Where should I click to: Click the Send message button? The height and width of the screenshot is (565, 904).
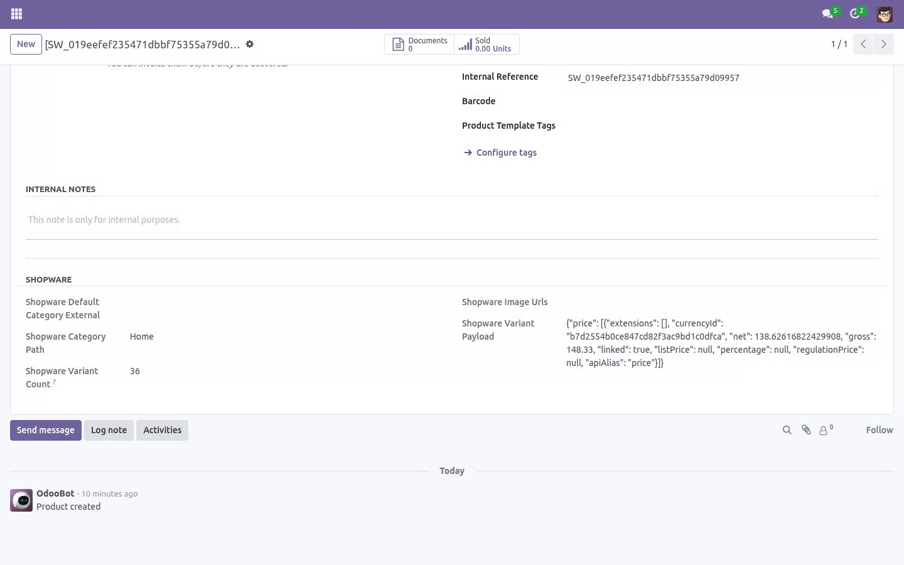pyautogui.click(x=46, y=430)
